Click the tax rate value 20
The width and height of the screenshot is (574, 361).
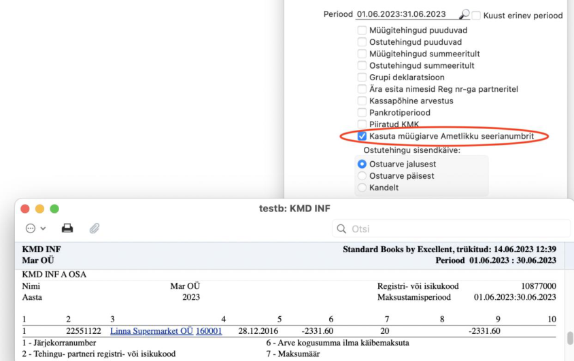coord(384,330)
